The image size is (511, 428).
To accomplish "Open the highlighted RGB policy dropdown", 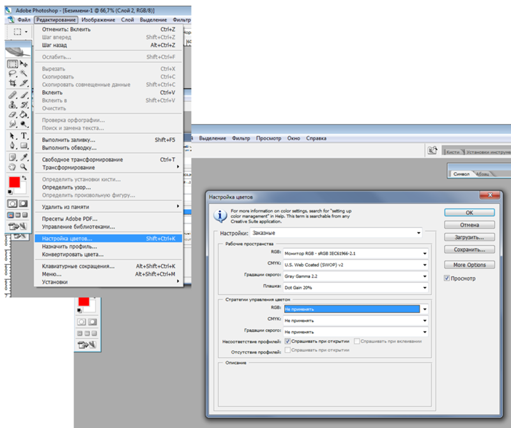I will click(x=356, y=309).
